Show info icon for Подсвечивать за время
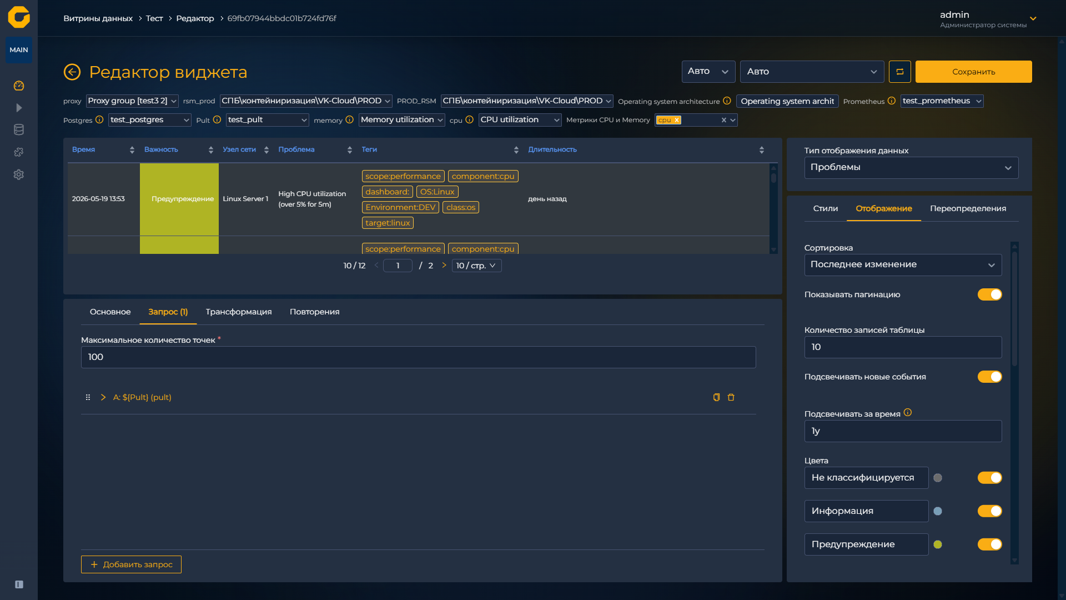1066x600 pixels. [x=908, y=412]
